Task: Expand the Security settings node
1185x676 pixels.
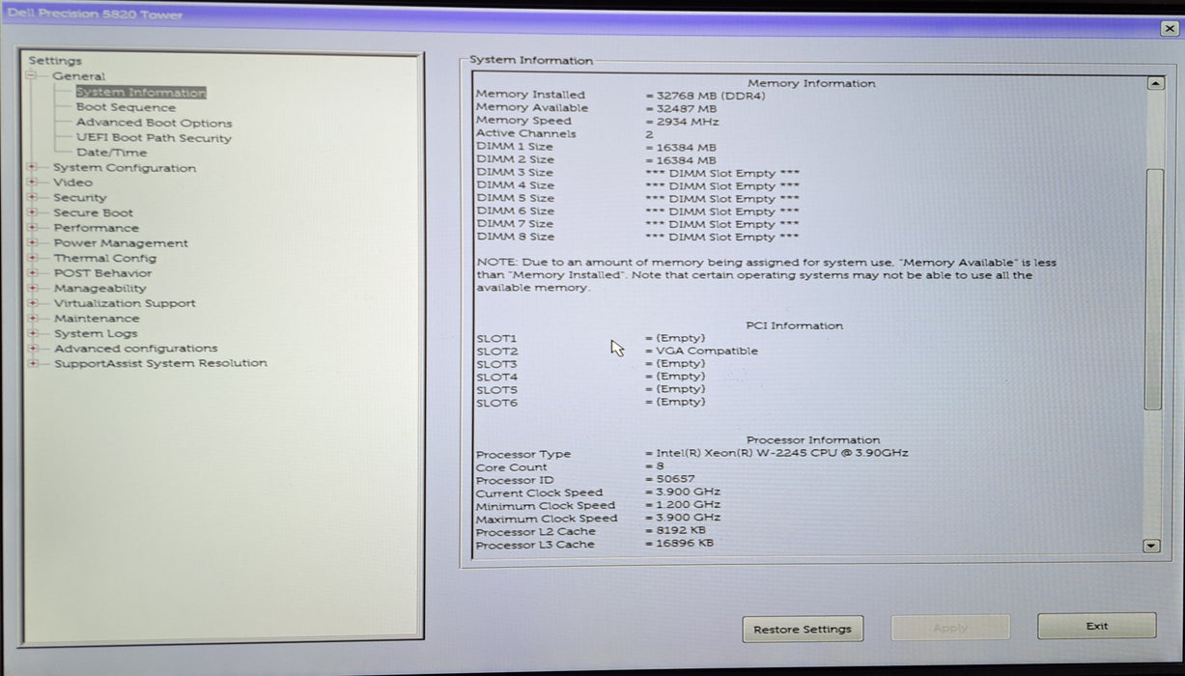Action: click(32, 198)
